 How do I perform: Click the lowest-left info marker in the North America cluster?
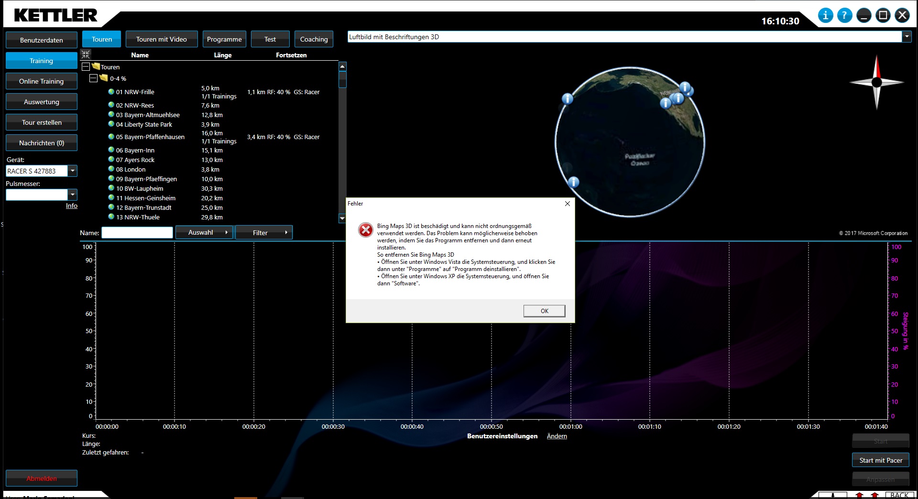pyautogui.click(x=666, y=103)
